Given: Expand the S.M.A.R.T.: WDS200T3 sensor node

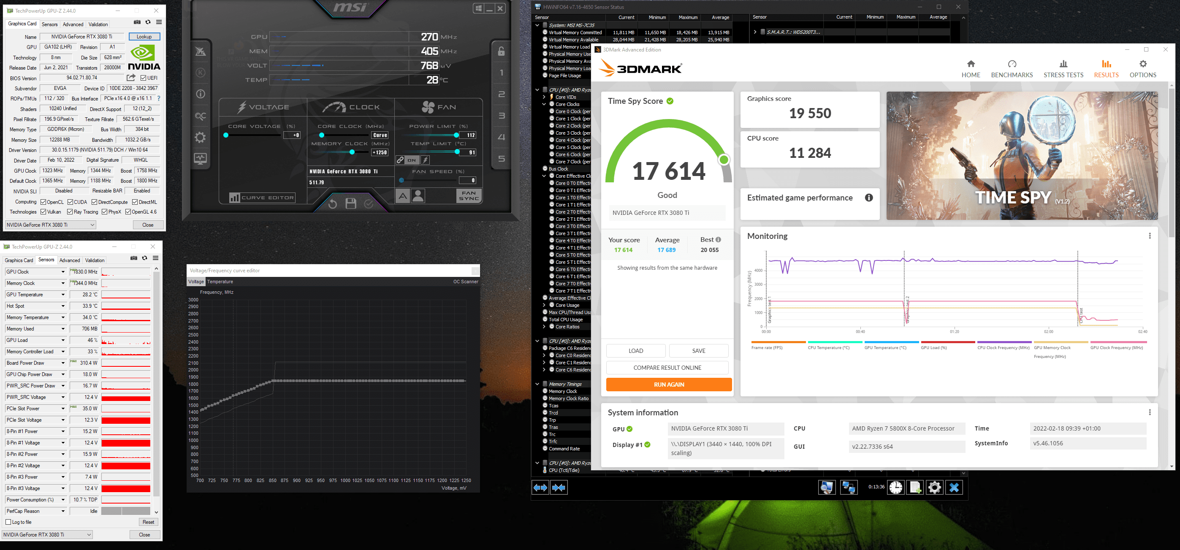Looking at the screenshot, I should [x=754, y=32].
